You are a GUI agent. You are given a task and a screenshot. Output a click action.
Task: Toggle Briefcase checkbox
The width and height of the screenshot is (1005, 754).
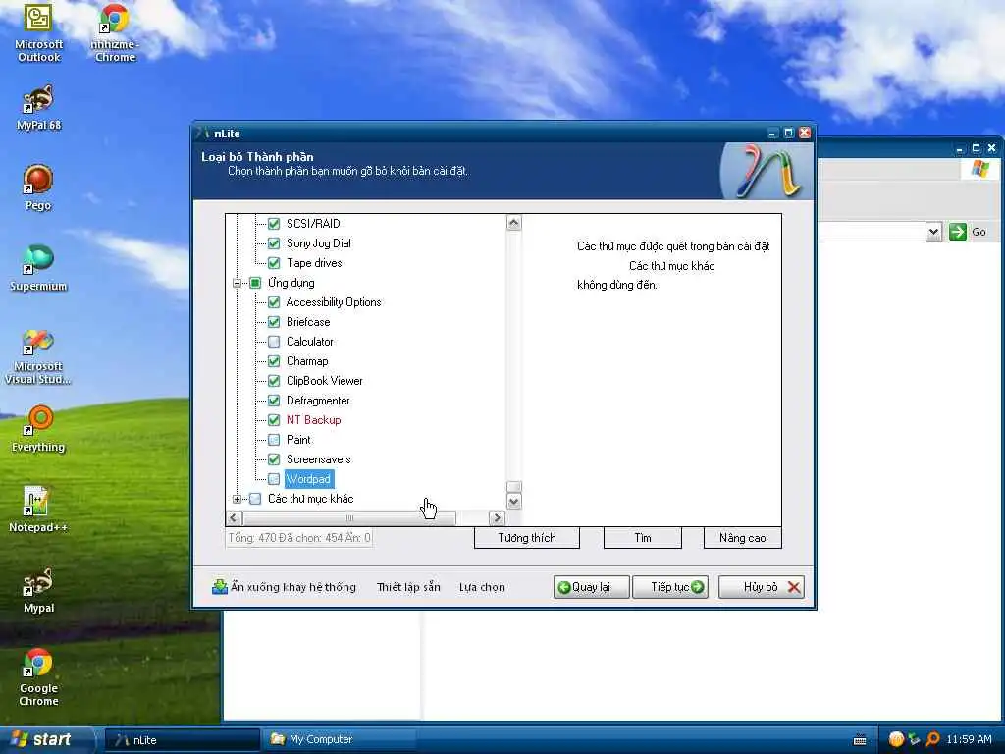point(274,322)
